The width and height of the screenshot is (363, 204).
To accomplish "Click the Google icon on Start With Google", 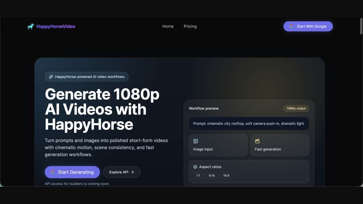I will click(292, 26).
